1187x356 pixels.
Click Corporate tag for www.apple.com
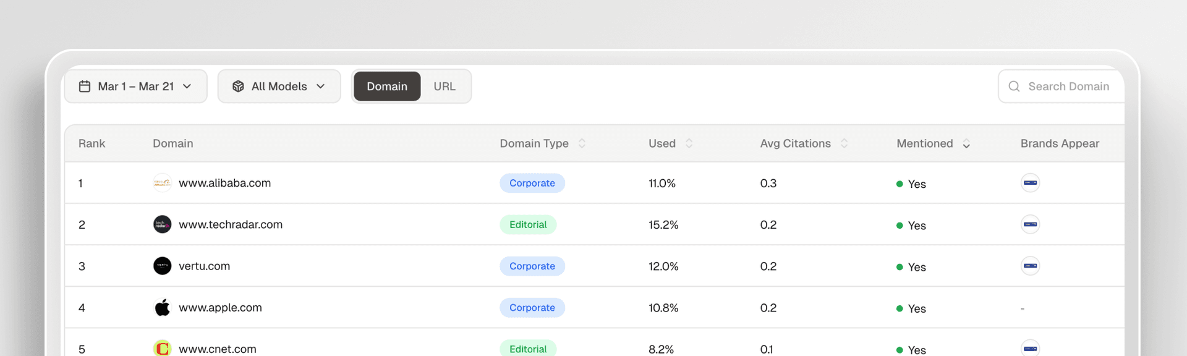(532, 308)
